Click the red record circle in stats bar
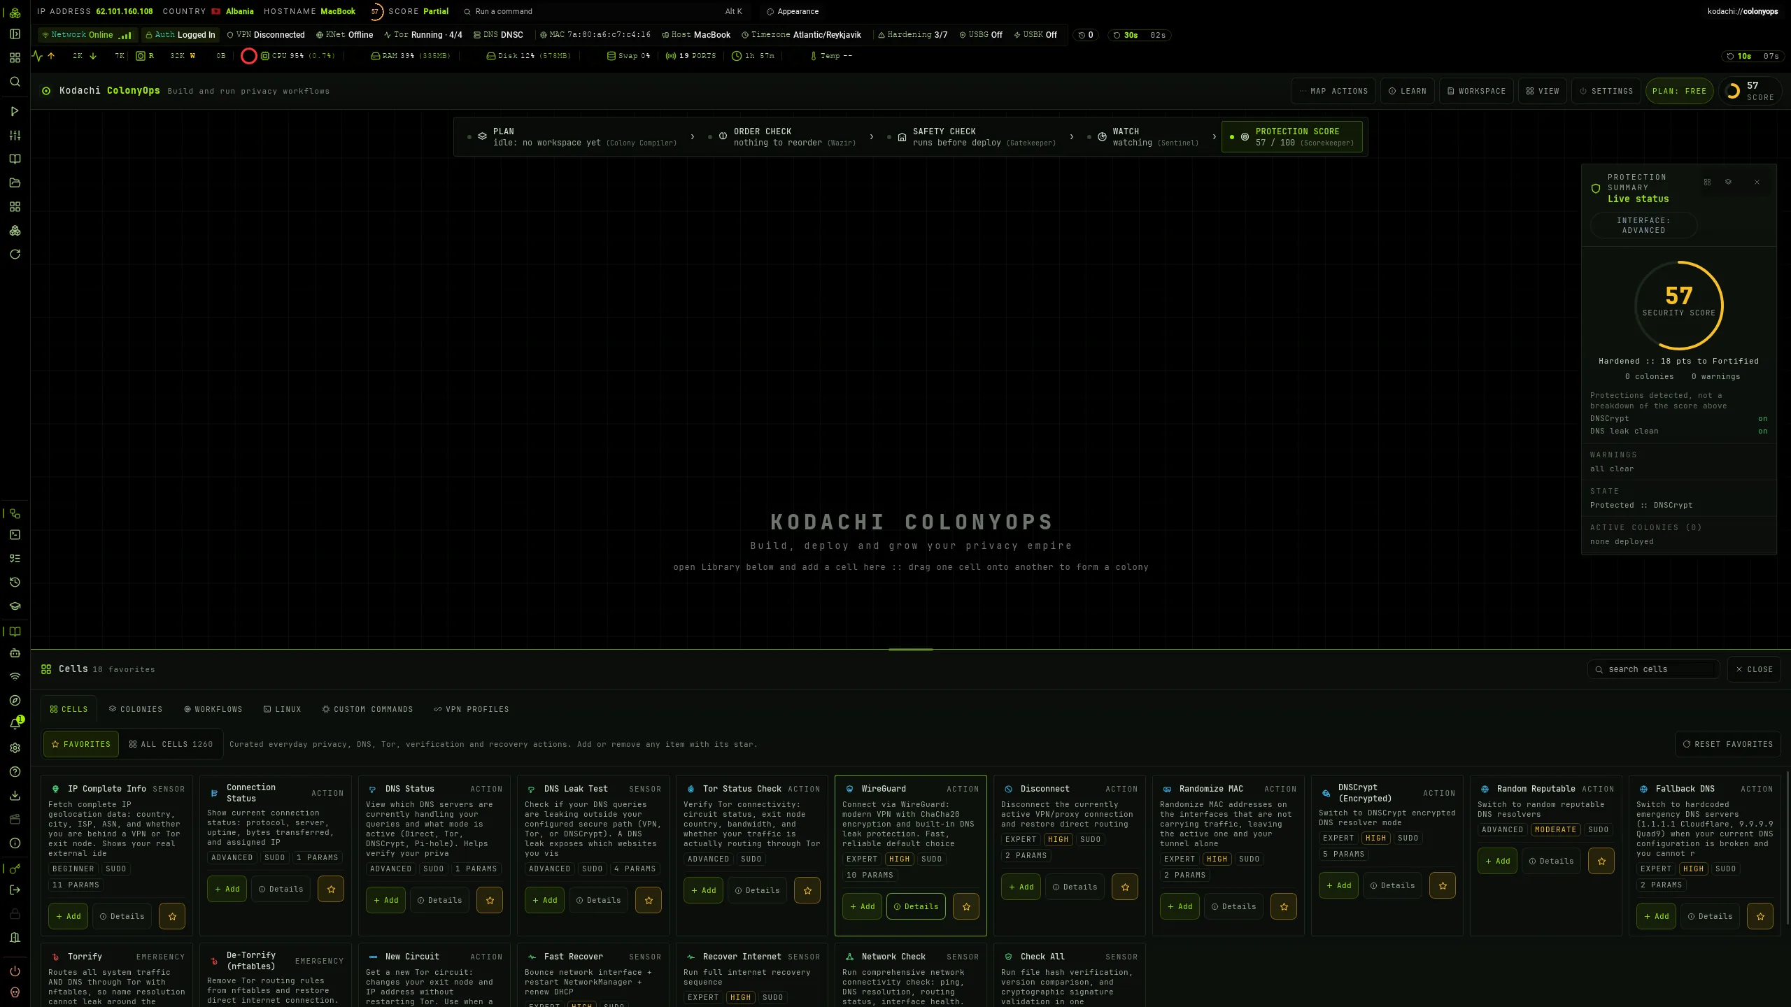This screenshot has width=1791, height=1007. pyautogui.click(x=248, y=56)
